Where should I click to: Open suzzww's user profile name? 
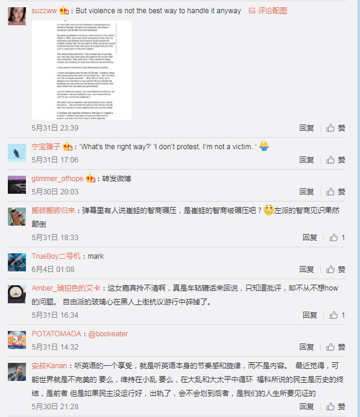[44, 11]
